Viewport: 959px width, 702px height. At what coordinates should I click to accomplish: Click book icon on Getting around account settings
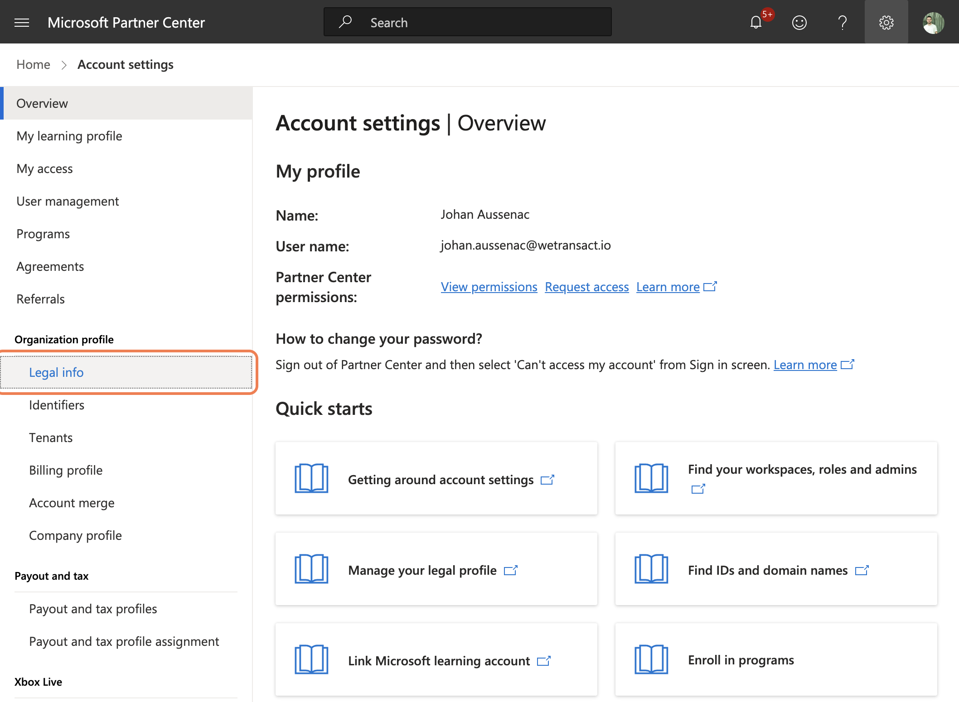point(311,478)
